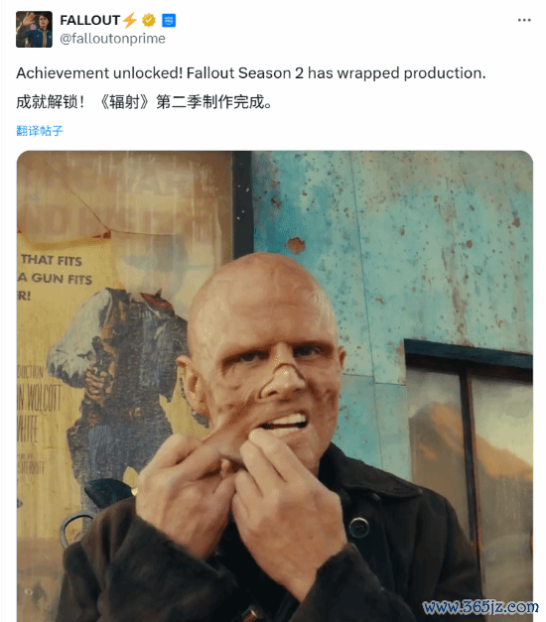The width and height of the screenshot is (546, 622).
Task: Open the @falloutonprime handle link
Action: (x=112, y=39)
